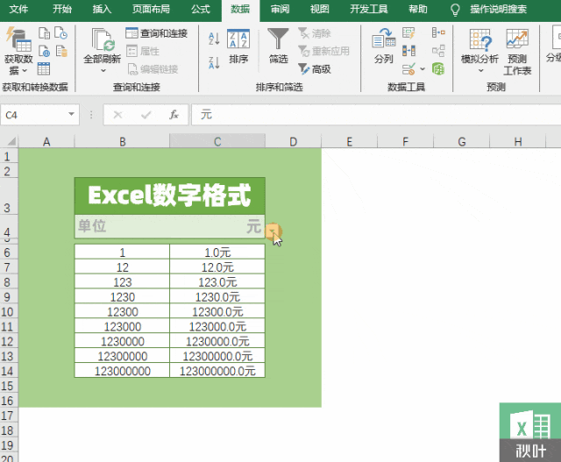Click the 全部刷新 (Refresh All) icon
Image resolution: width=561 pixels, height=462 pixels.
click(103, 39)
